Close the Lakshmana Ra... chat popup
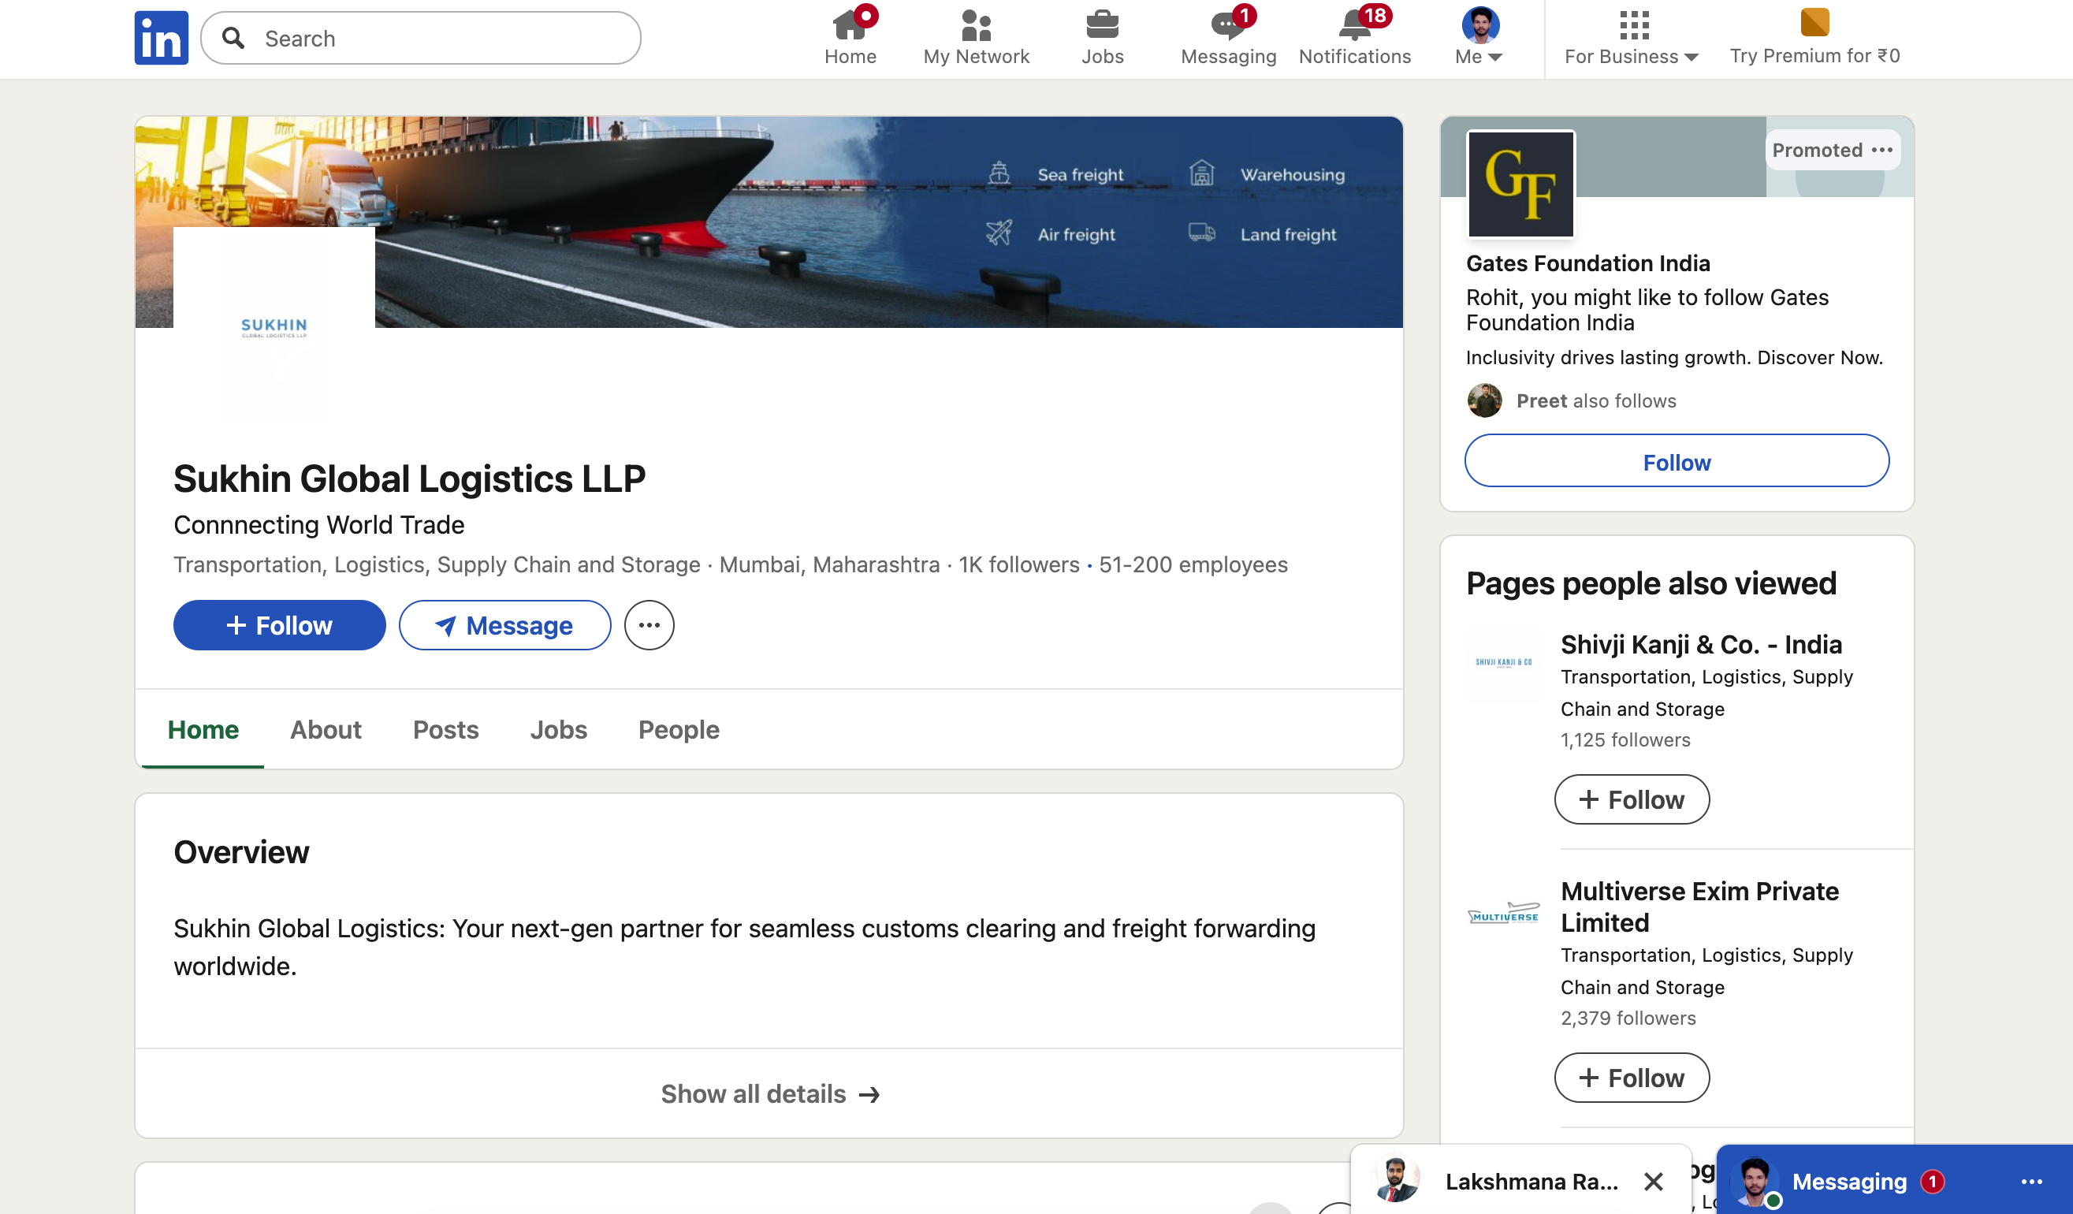Image resolution: width=2073 pixels, height=1214 pixels. tap(1653, 1181)
